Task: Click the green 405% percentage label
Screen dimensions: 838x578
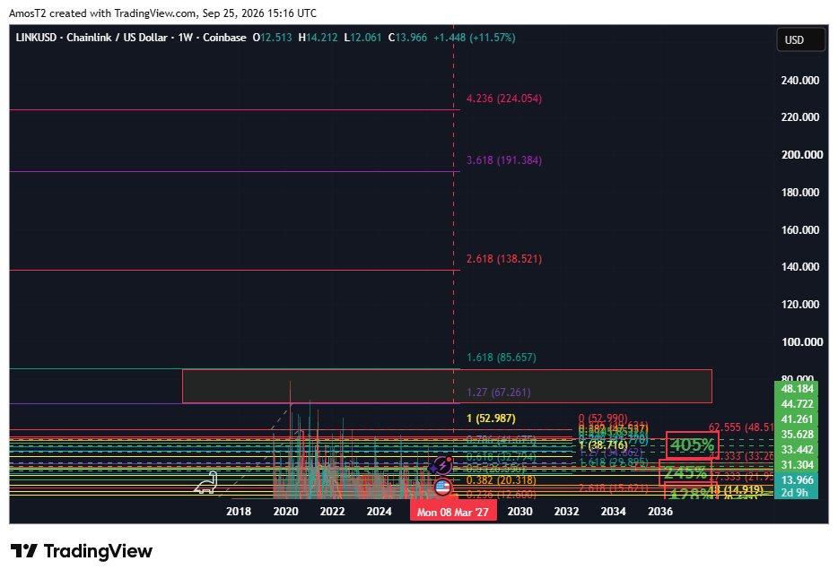Action: 692,445
